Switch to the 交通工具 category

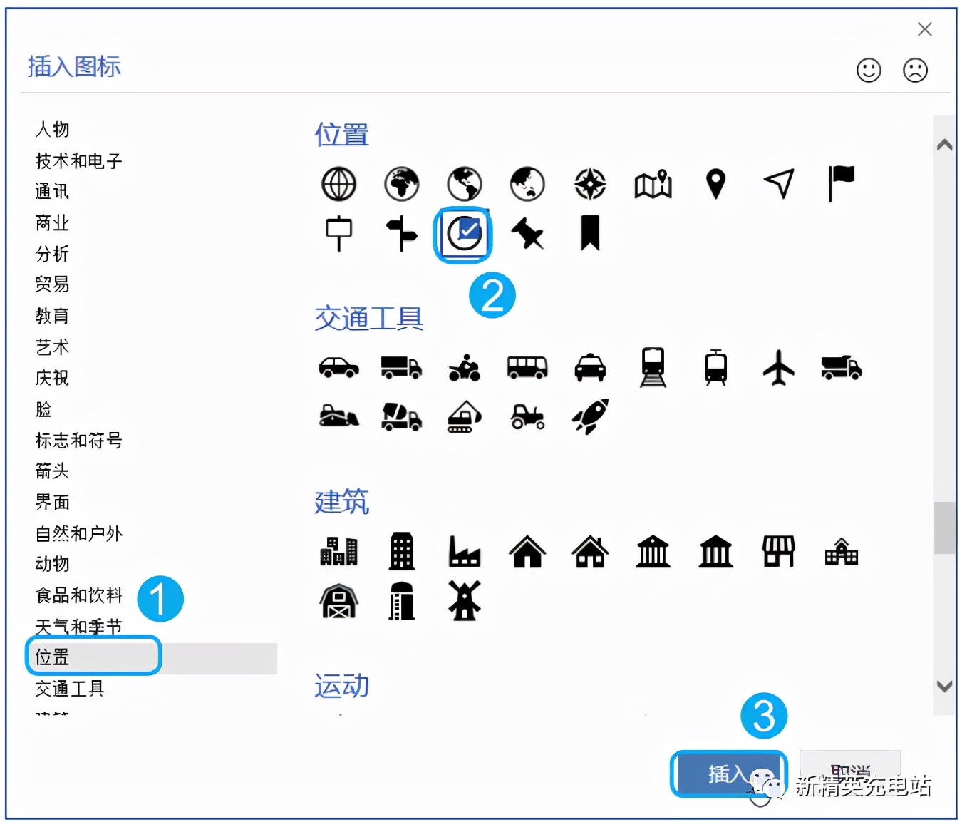coord(70,688)
